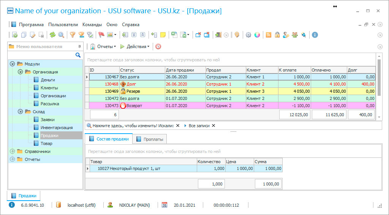Collapse the Организация tree node
This screenshot has width=389, height=215.
click(21, 72)
